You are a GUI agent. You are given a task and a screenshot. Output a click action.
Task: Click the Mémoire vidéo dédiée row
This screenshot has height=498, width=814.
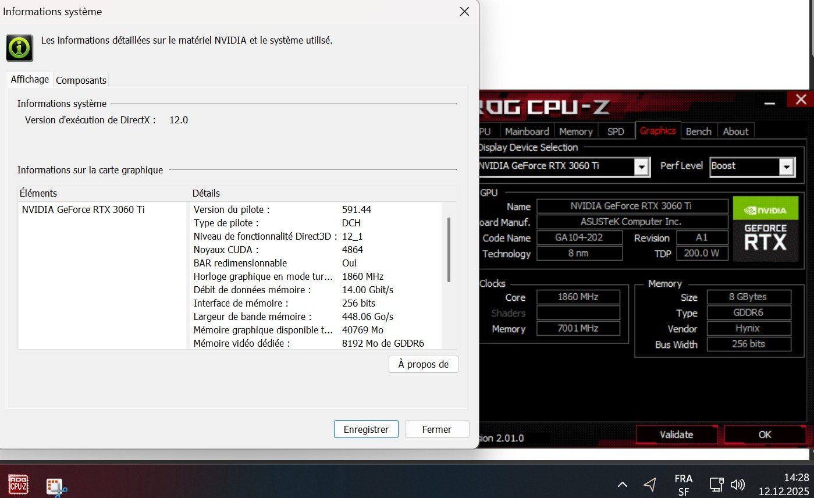coord(317,343)
